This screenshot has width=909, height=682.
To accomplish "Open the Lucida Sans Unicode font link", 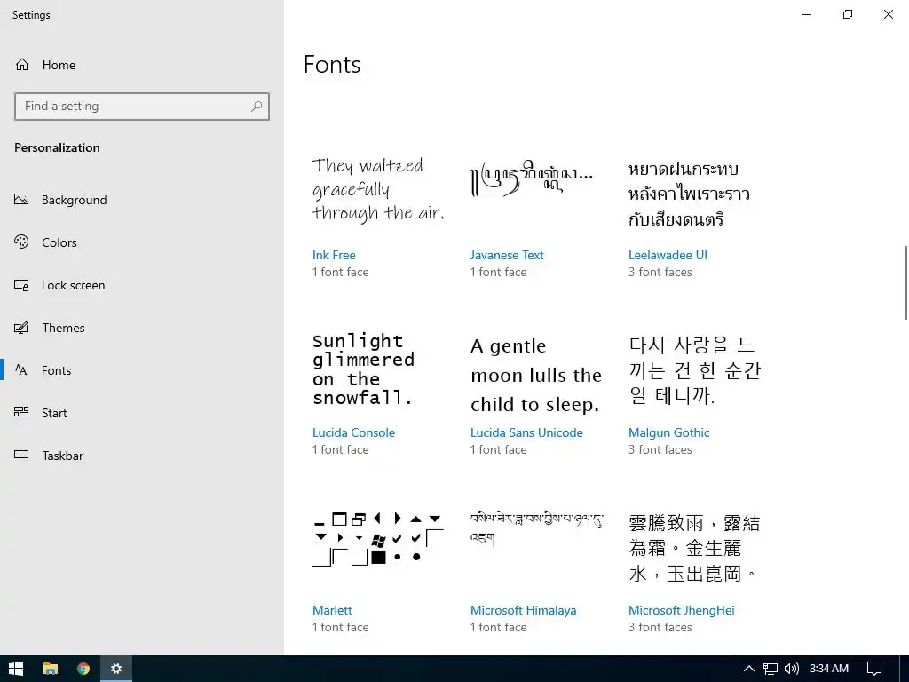I will pos(526,432).
